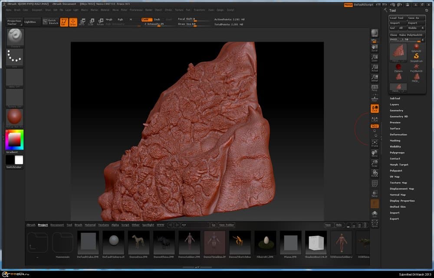Select the Move transform tool
Screen dimensions: 434x278
tap(82, 22)
